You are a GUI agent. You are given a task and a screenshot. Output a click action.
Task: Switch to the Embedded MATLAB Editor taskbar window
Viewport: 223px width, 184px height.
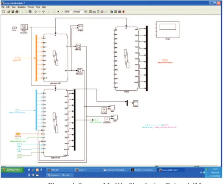click(x=115, y=170)
